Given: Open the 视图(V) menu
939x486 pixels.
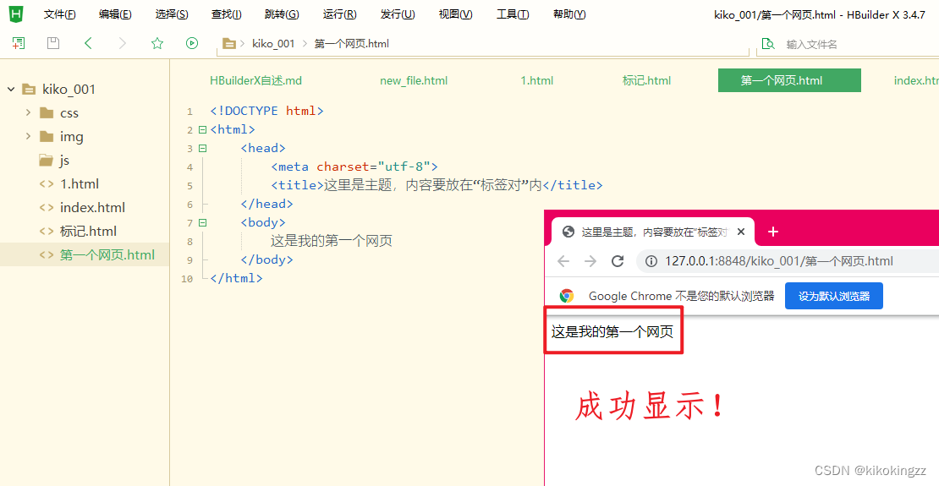Looking at the screenshot, I should click(455, 14).
